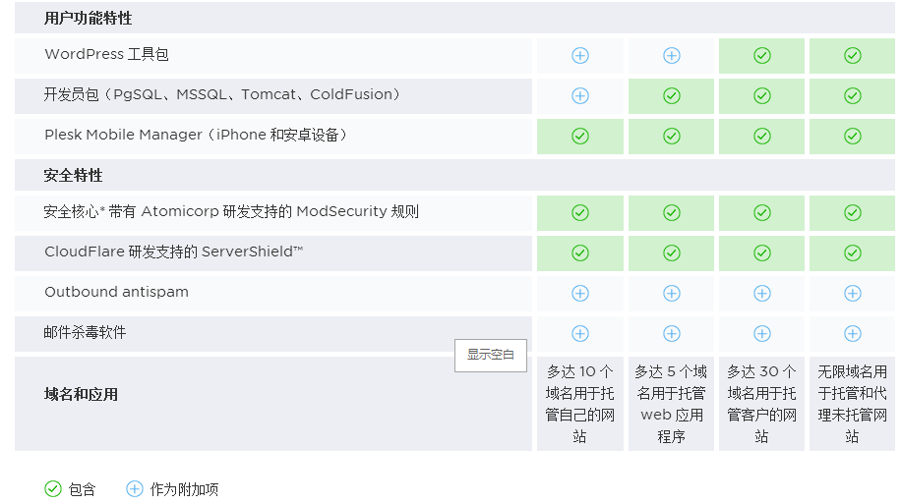Click the 包含 legend checkmark icon
Image resolution: width=901 pixels, height=504 pixels.
click(53, 489)
